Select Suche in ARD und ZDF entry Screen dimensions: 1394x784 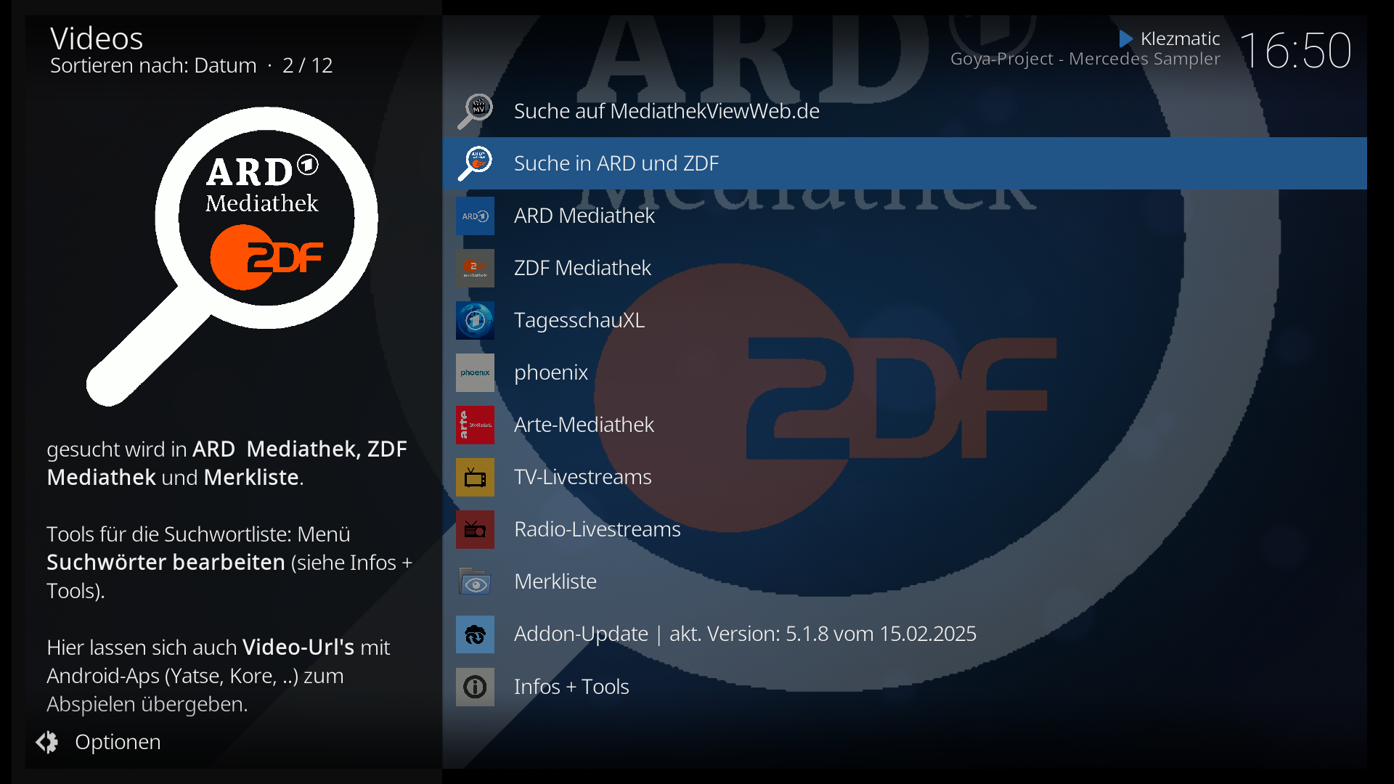[x=905, y=163]
